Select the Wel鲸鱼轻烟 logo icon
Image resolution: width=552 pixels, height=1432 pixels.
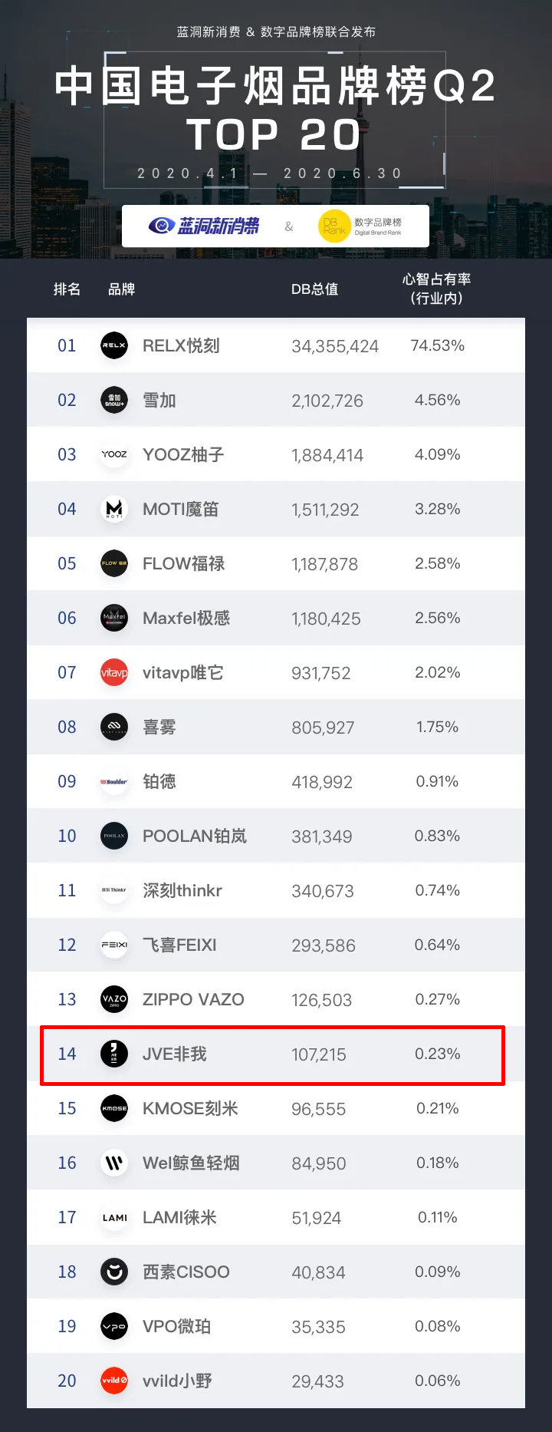114,1163
